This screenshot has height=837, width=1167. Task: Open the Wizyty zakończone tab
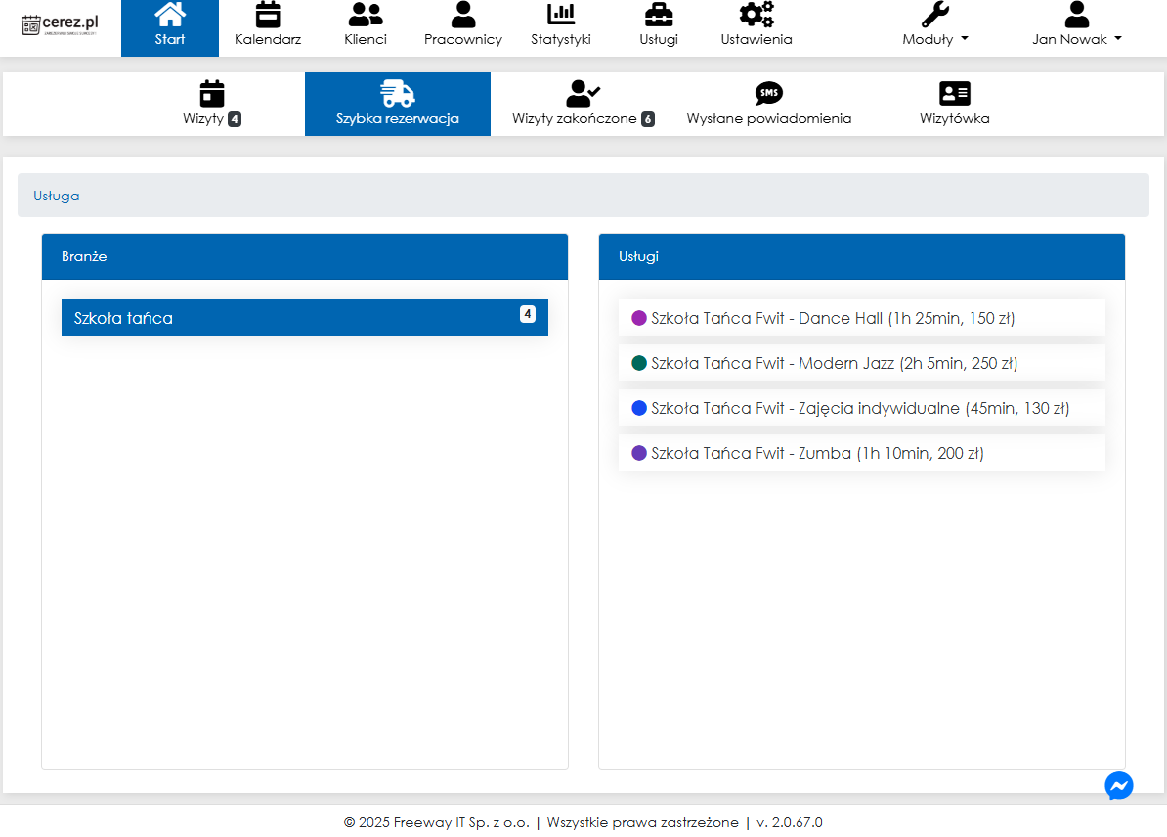(583, 105)
